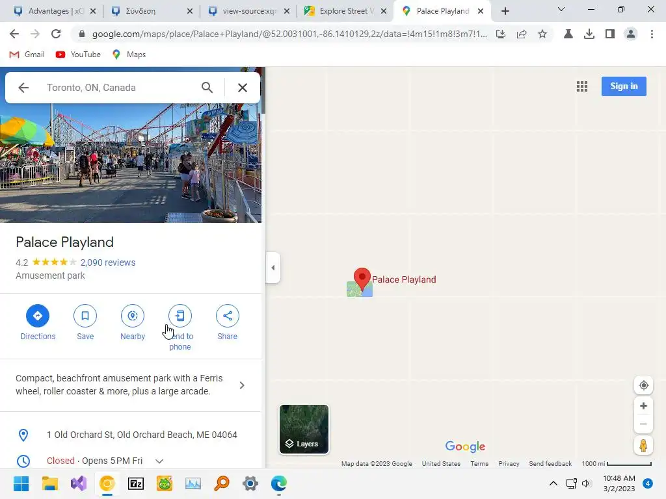Screen dimensions: 666x499
Task: Expand the place description chevron
Action: [x=242, y=385]
